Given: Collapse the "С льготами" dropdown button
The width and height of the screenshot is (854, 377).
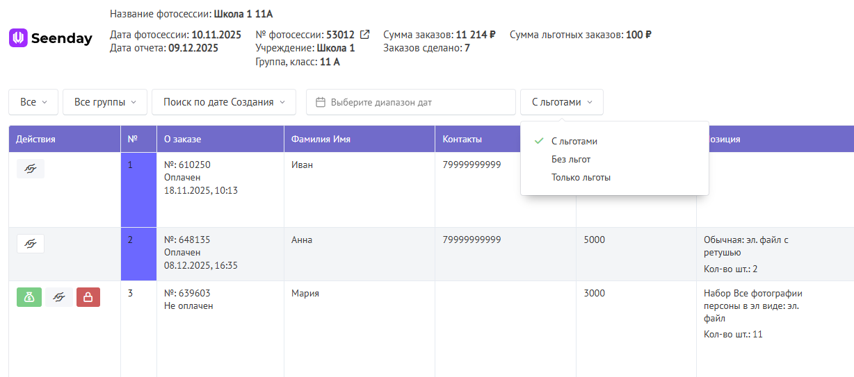Looking at the screenshot, I should tap(561, 102).
